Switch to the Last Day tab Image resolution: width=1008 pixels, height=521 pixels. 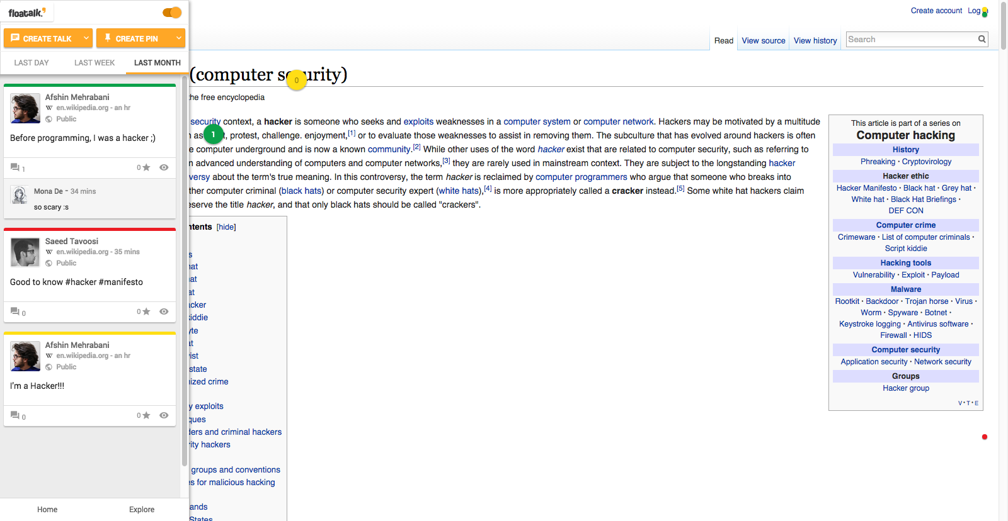pyautogui.click(x=31, y=63)
